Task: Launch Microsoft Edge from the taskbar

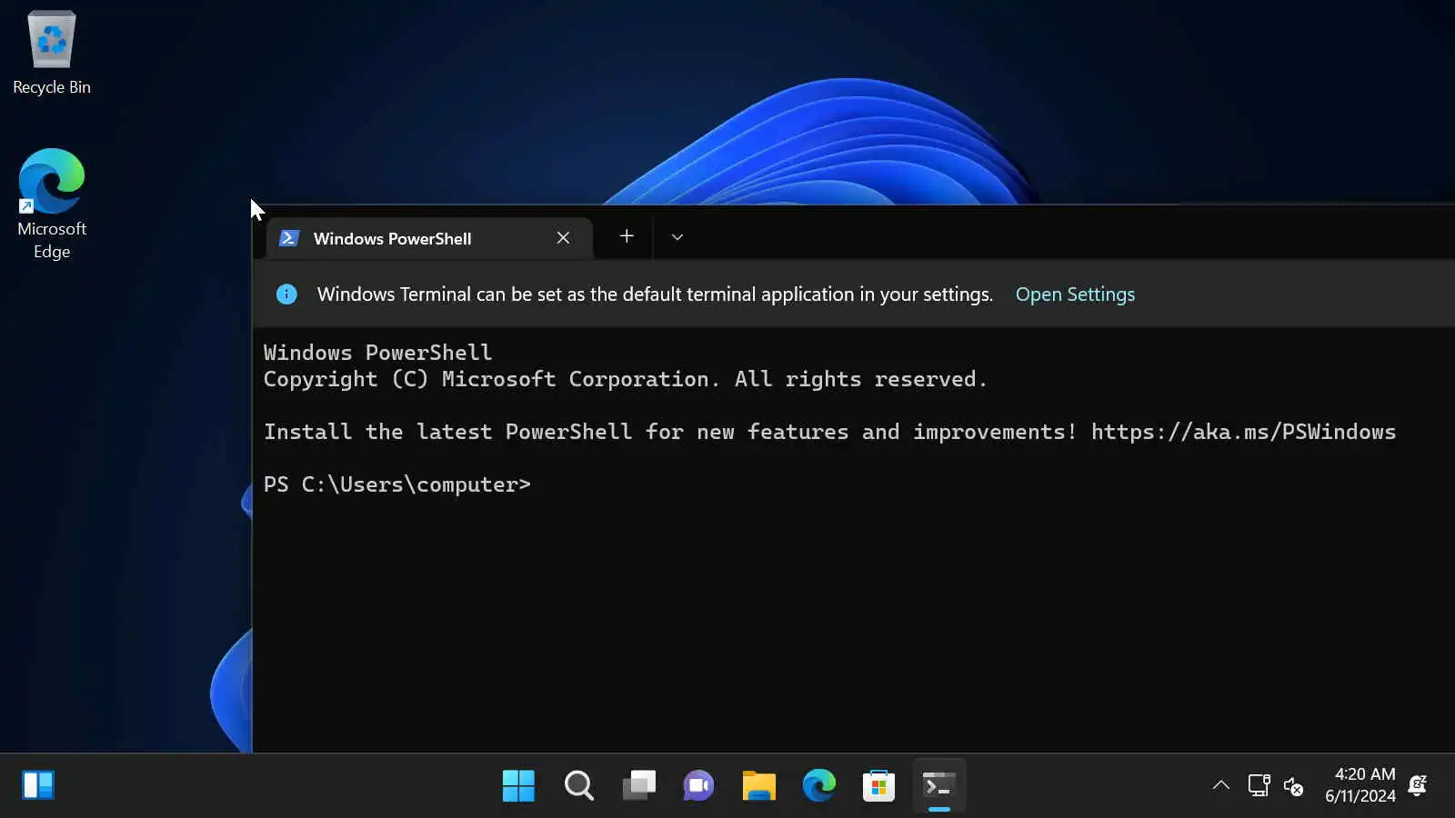Action: click(x=818, y=785)
